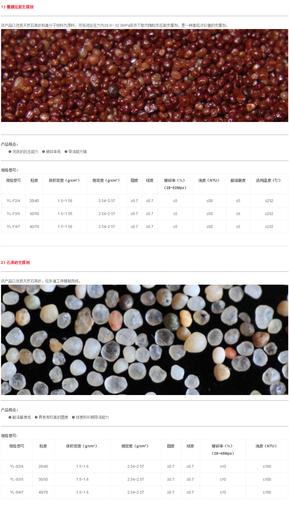This screenshot has width=289, height=507.
Task: Click 1.5~1.6 density in YL-S3/5 row
Action: click(x=82, y=480)
